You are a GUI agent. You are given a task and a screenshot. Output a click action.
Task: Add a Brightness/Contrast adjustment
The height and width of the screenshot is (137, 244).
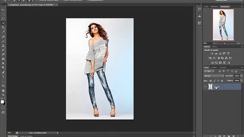point(212,54)
